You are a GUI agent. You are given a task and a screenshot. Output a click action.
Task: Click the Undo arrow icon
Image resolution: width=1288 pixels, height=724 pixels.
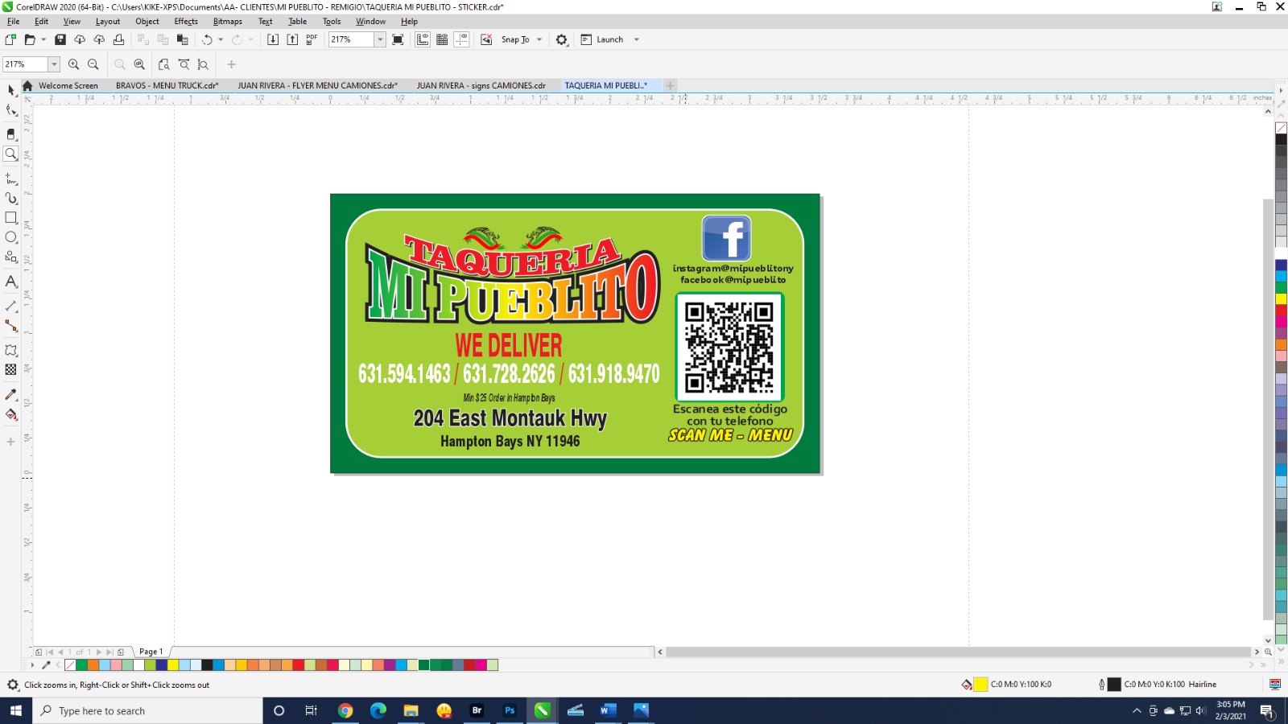pyautogui.click(x=207, y=39)
